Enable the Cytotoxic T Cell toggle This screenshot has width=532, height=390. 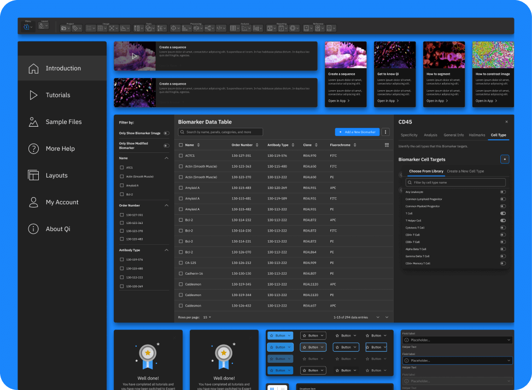(503, 228)
